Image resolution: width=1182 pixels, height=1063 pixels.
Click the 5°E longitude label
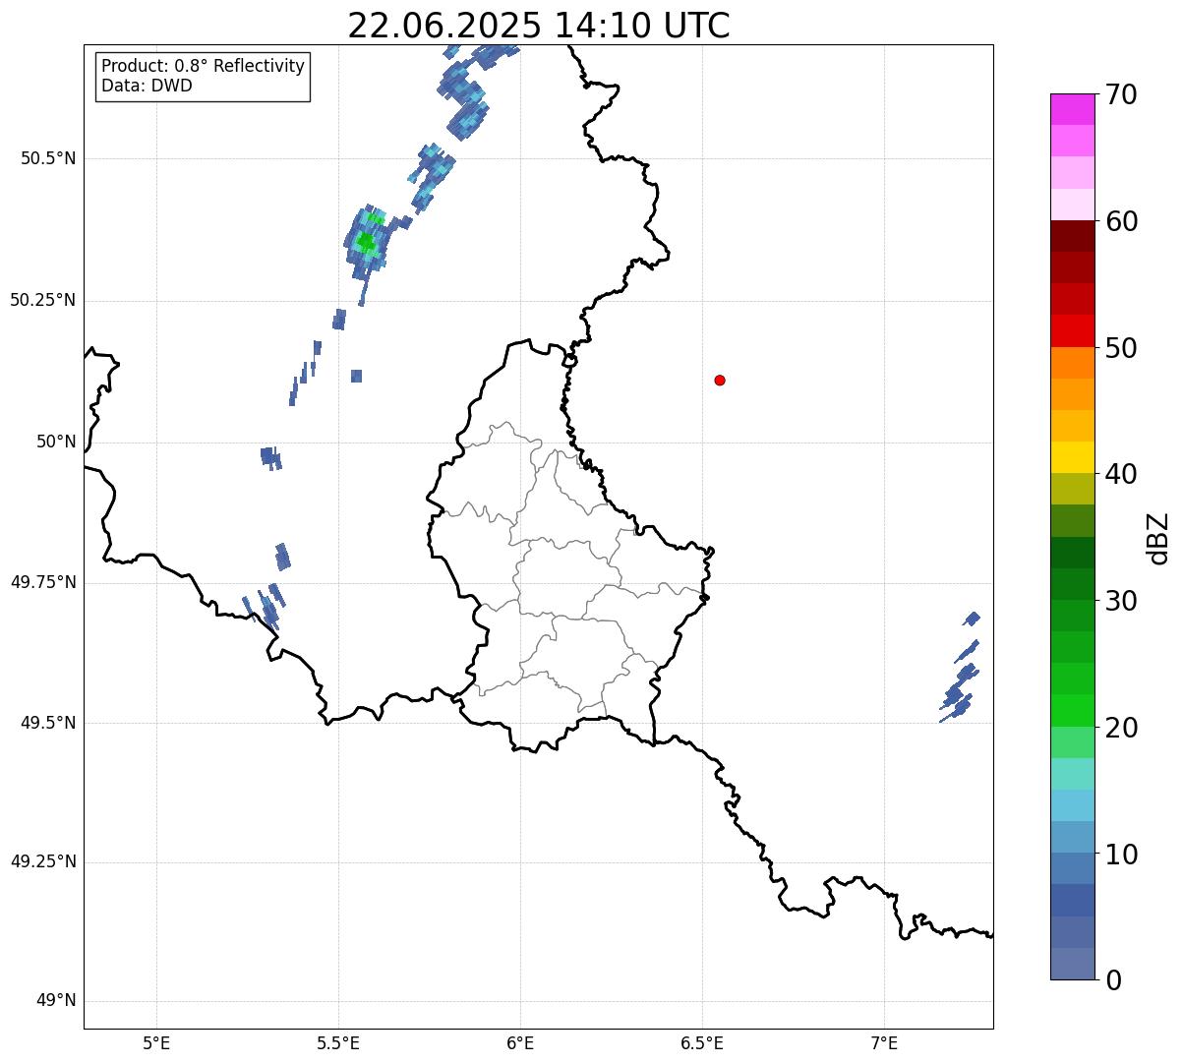click(x=156, y=1042)
